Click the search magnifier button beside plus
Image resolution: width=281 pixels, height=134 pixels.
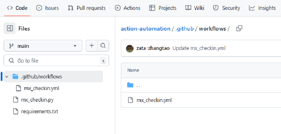103,46
